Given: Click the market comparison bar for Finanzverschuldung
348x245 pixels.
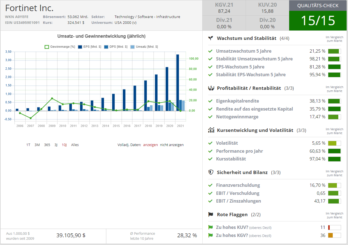Looking at the screenshot, I should tap(334, 185).
